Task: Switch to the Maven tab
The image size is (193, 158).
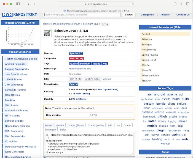Action: (x=49, y=126)
